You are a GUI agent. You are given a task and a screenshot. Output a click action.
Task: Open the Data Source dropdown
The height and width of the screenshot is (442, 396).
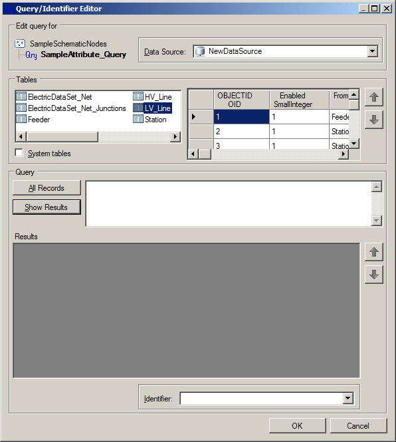[373, 51]
